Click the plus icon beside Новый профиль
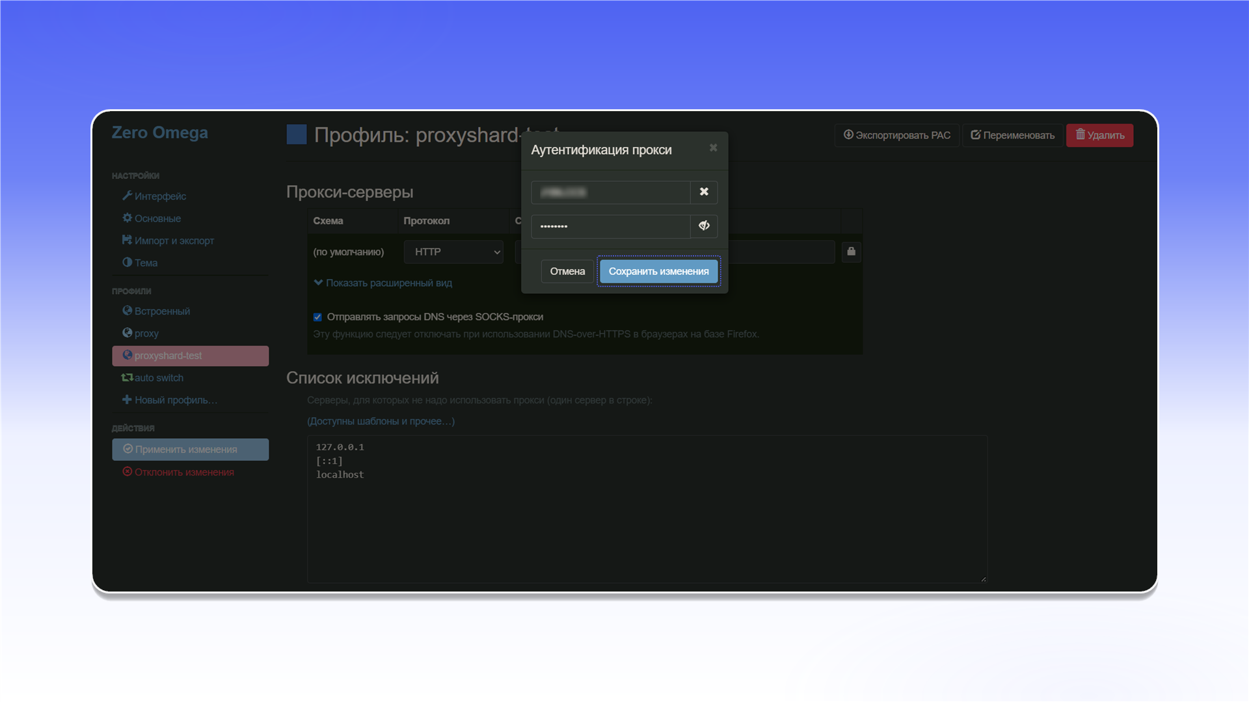 click(x=127, y=399)
